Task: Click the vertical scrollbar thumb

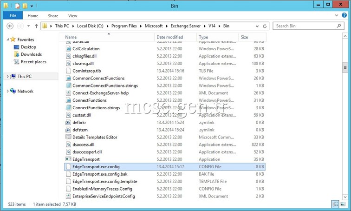Action: pyautogui.click(x=345, y=68)
